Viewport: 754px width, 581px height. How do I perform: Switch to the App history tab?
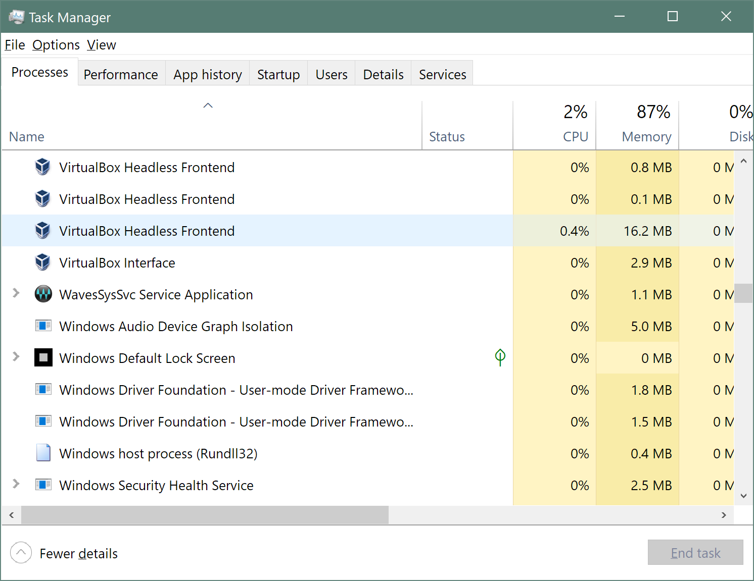208,74
